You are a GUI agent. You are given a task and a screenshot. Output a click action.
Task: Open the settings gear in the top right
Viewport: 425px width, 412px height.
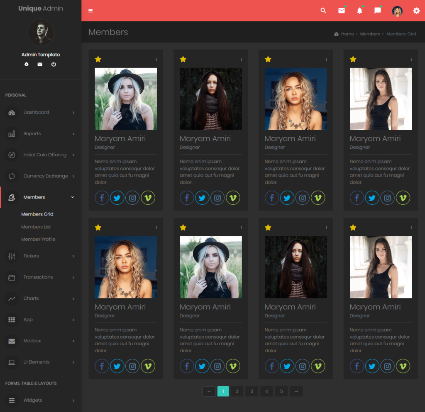(x=416, y=10)
